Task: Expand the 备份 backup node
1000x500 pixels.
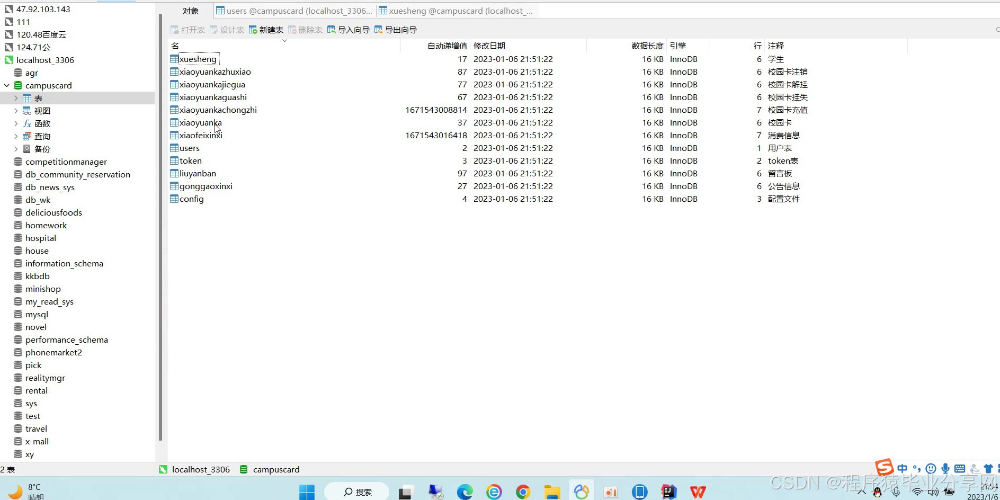Action: (16, 149)
